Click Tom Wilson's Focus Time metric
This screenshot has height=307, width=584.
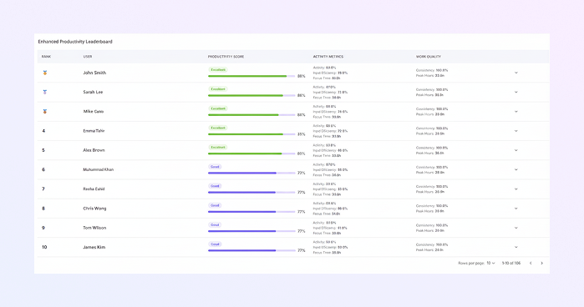[327, 234]
